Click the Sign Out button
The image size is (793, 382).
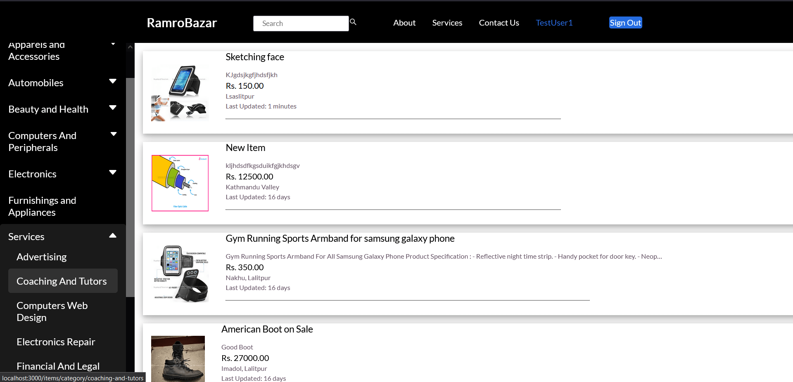625,23
